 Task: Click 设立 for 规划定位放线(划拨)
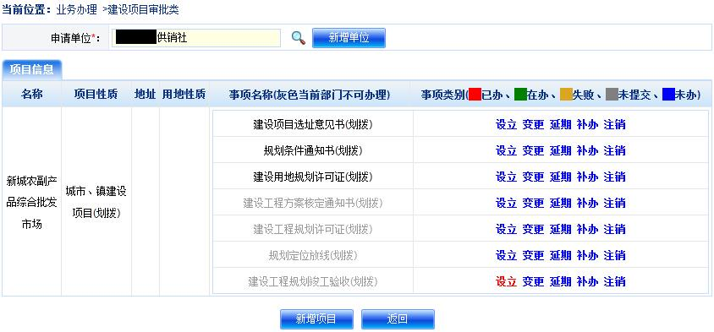tap(506, 255)
